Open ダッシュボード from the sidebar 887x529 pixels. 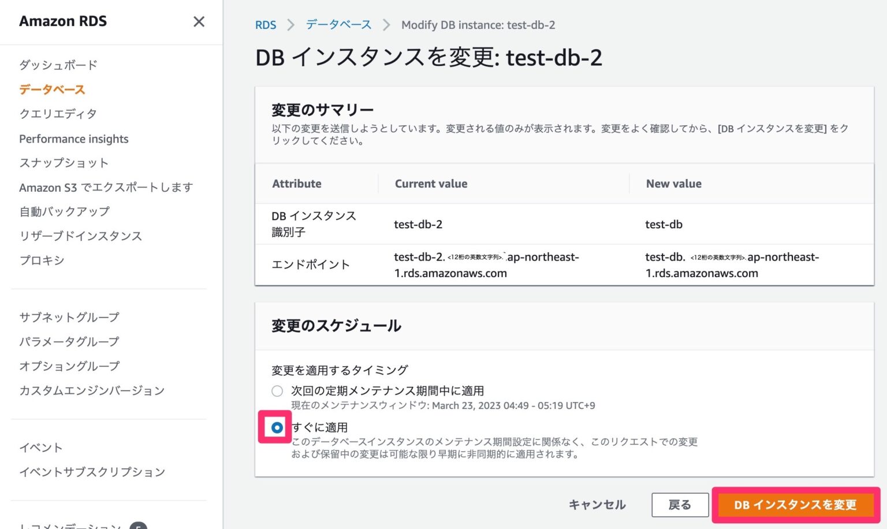tap(58, 65)
